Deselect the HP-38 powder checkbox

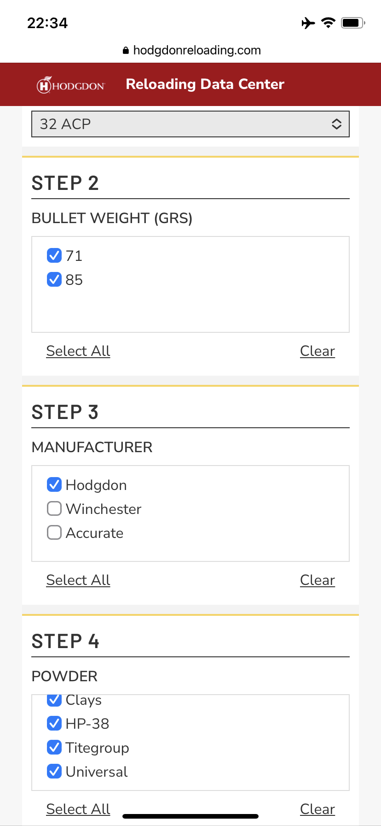pos(54,723)
